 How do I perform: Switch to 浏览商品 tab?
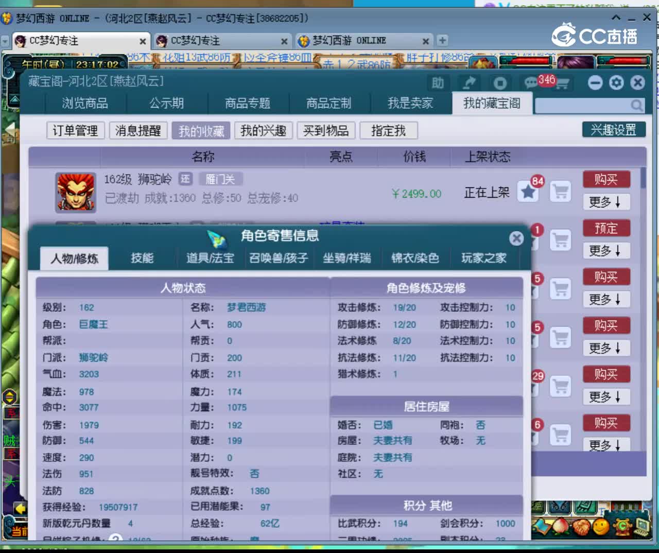[85, 103]
